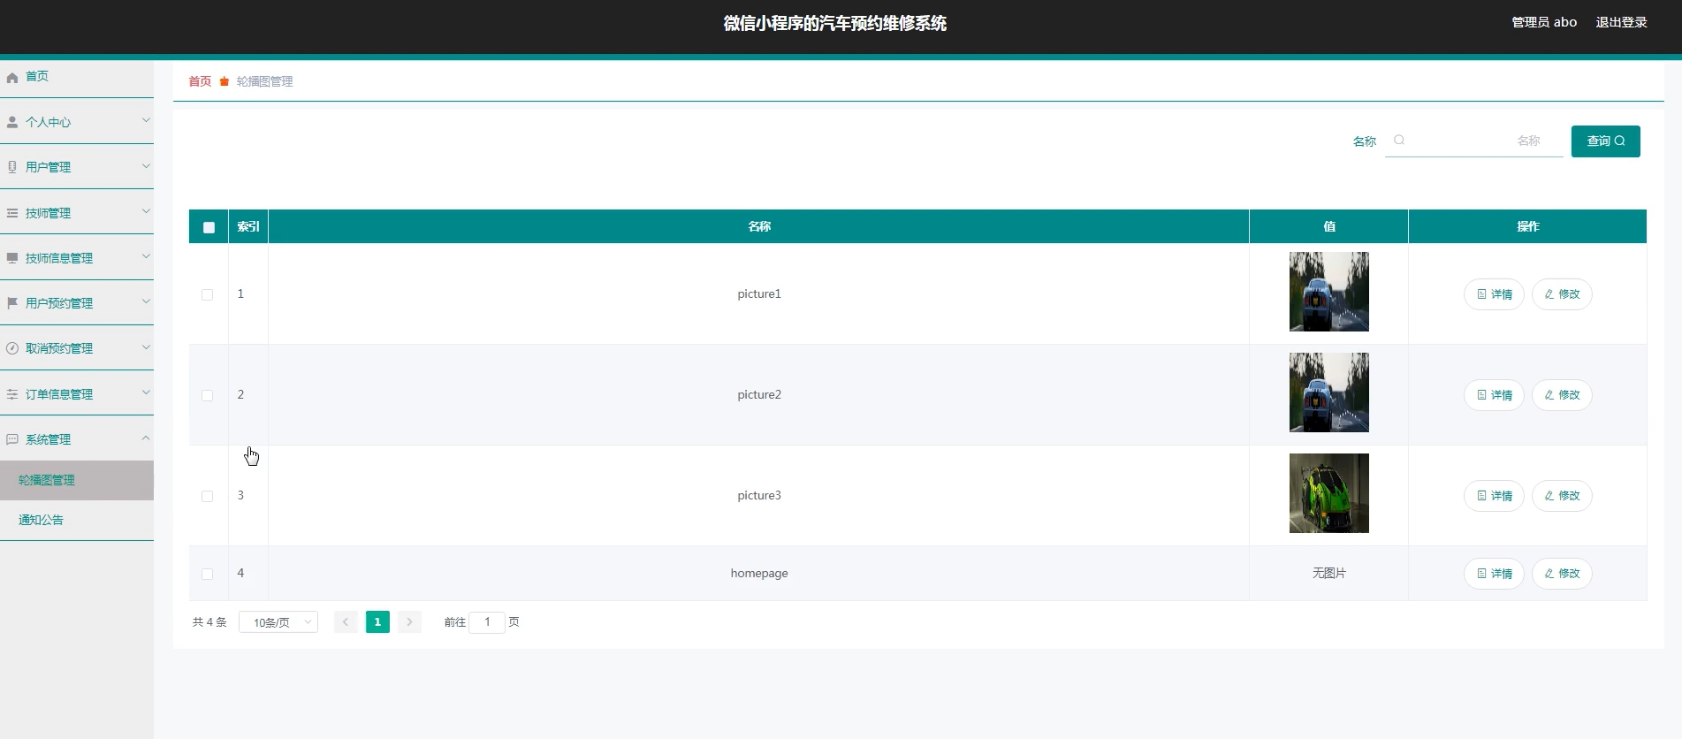Click the home icon beside 首页 in sidebar

coord(12,78)
